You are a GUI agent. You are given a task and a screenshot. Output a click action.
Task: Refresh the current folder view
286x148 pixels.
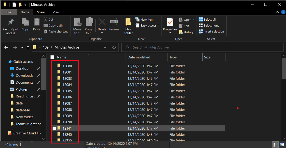click(x=114, y=47)
